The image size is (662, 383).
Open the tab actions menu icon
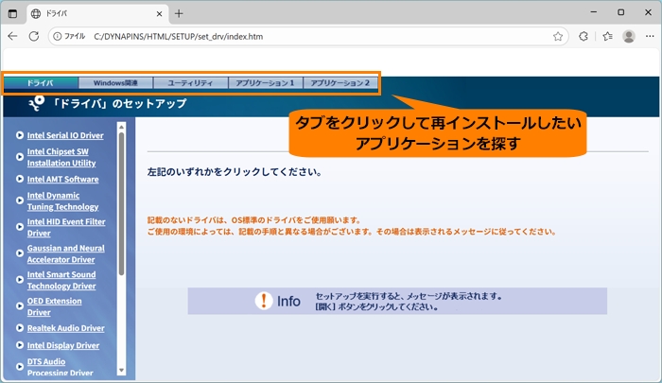click(x=12, y=13)
